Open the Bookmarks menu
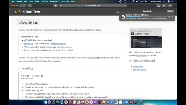 click(55, 1)
